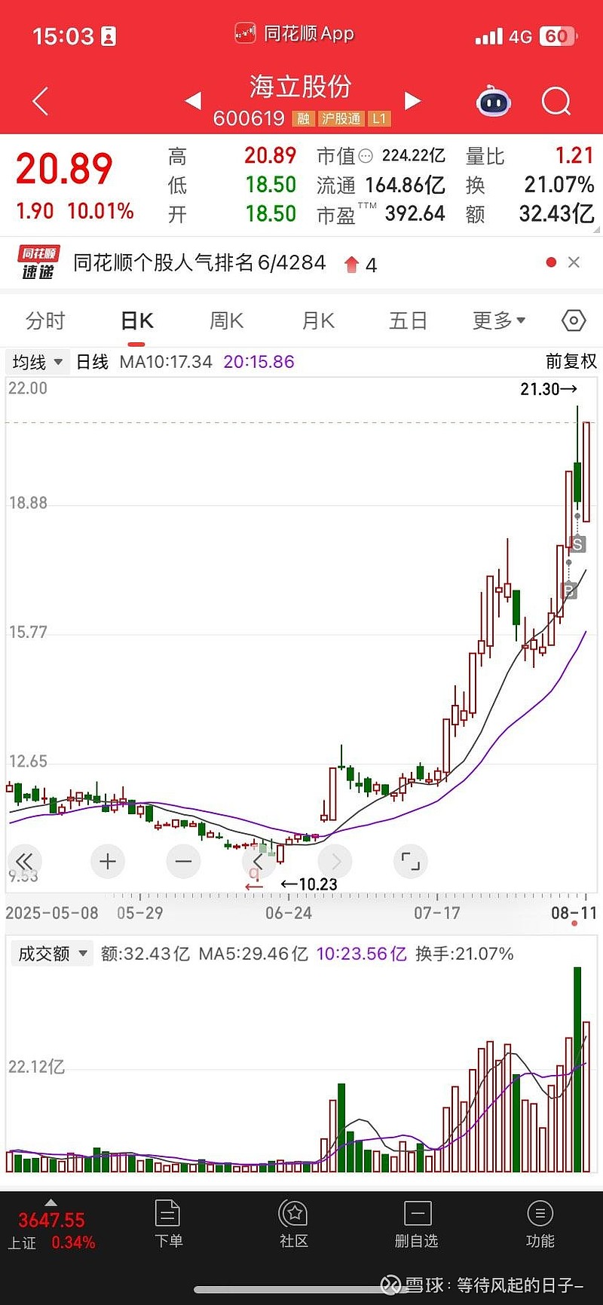Go back with the top-left arrow
The width and height of the screenshot is (603, 1305).
pyautogui.click(x=41, y=101)
